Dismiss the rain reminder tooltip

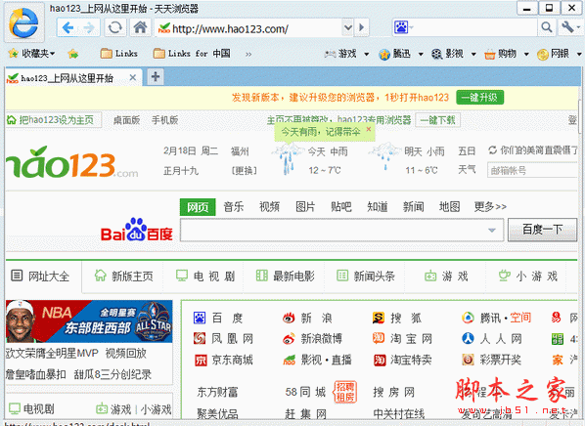(x=369, y=129)
